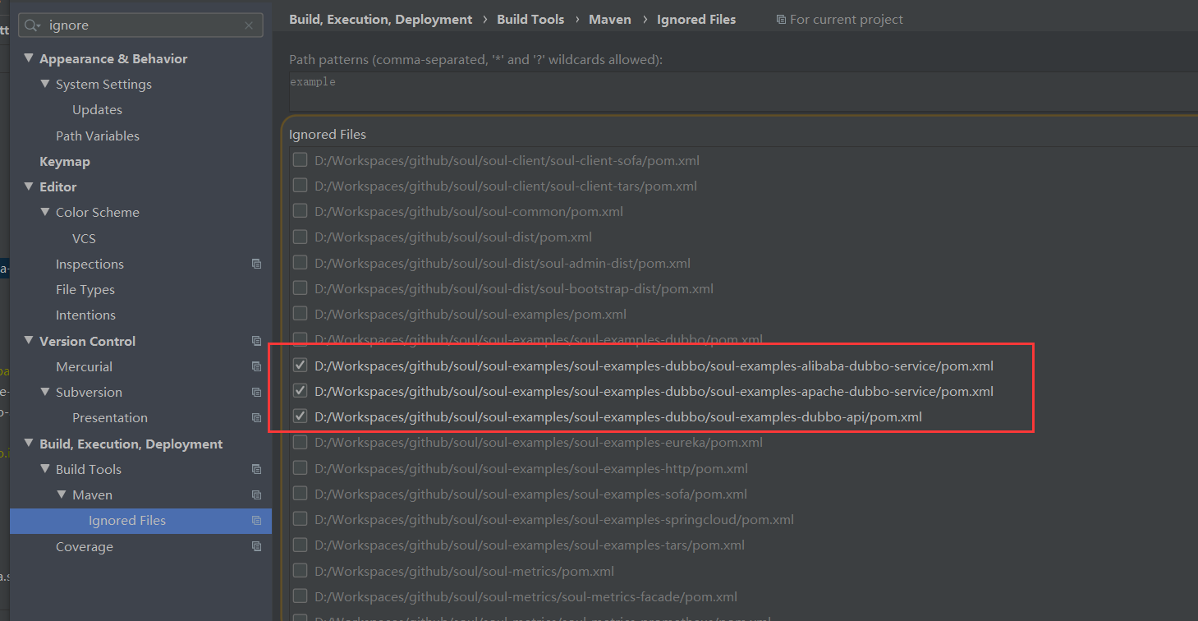Collapse the System Settings node
This screenshot has height=621, width=1198.
tap(46, 84)
